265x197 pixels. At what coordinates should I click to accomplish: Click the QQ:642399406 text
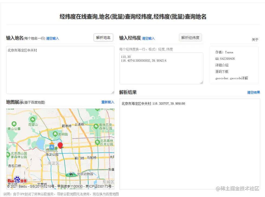pyautogui.click(x=225, y=59)
